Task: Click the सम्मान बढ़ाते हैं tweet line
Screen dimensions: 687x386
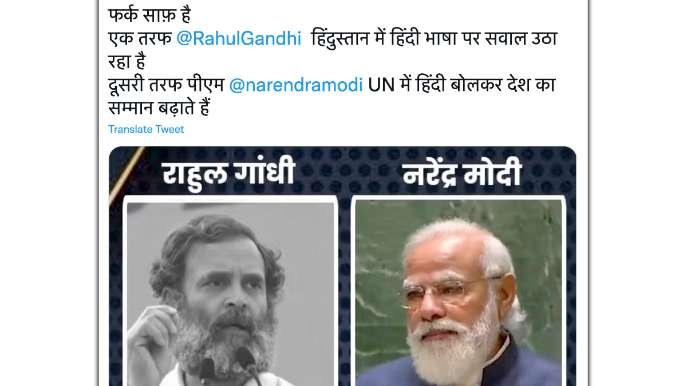Action: [x=157, y=109]
